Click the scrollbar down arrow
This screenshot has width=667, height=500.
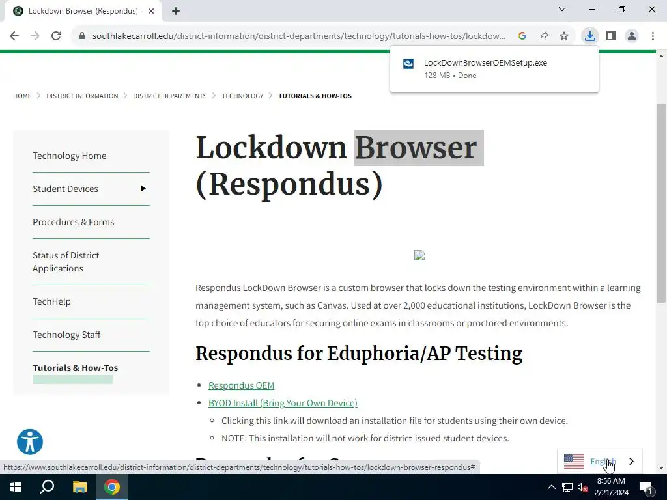tap(661, 468)
